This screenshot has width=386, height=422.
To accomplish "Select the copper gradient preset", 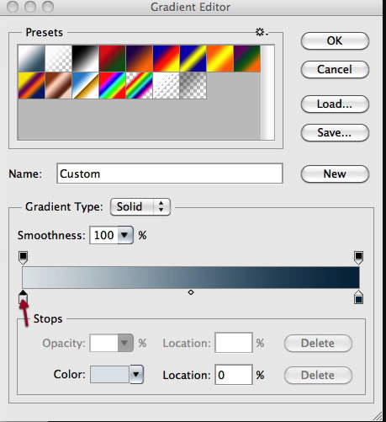I will pyautogui.click(x=58, y=85).
